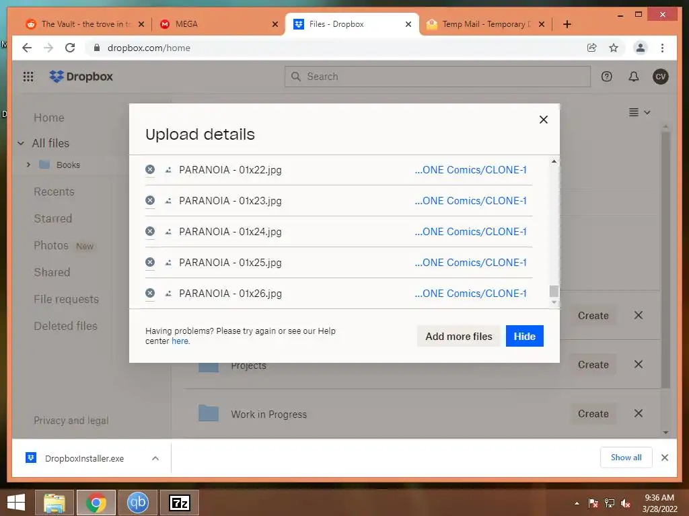This screenshot has width=689, height=516.
Task: Expand the Books folder tree
Action: click(28, 165)
